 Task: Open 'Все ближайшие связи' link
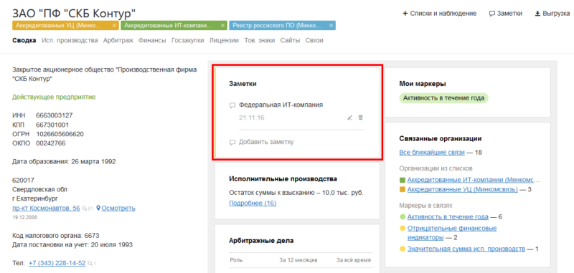432,153
